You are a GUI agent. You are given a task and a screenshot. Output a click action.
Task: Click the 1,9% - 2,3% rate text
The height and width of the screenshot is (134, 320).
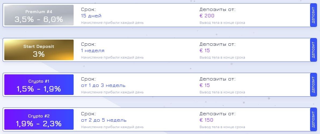click(39, 124)
